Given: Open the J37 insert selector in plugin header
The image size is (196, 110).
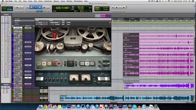Looking at the screenshot, I should coord(41,24).
